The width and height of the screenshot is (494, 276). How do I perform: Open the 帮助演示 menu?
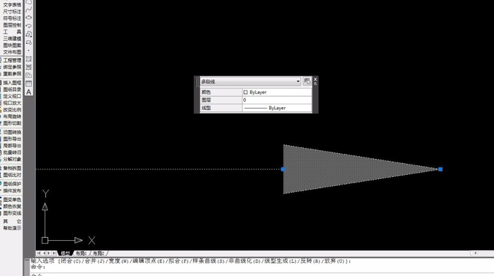pos(12,228)
